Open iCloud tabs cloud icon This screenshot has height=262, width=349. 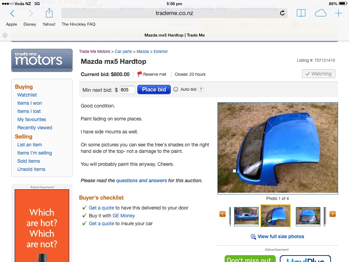tap(320, 13)
